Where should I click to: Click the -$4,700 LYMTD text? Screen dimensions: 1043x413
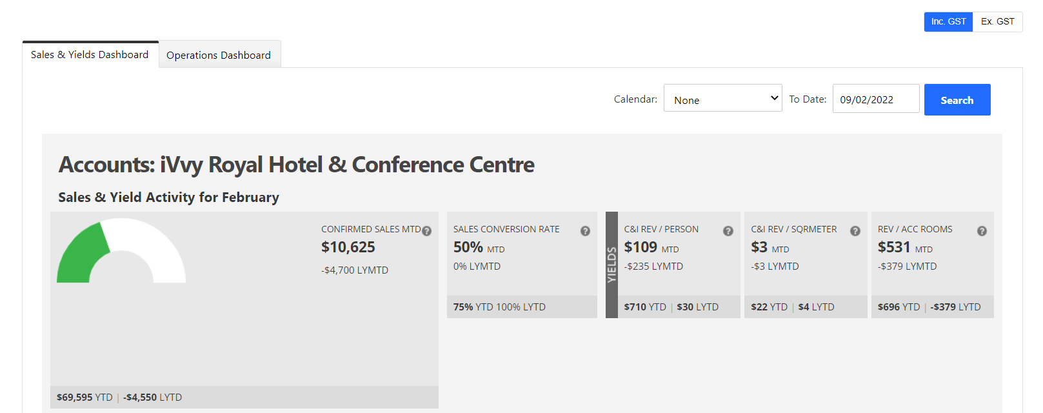point(355,270)
